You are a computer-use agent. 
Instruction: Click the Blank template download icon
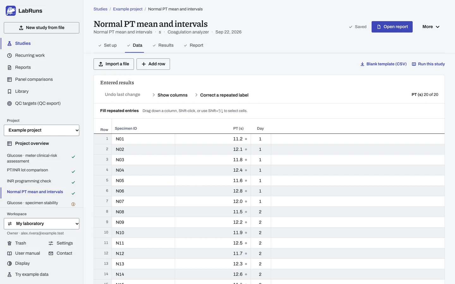click(362, 64)
